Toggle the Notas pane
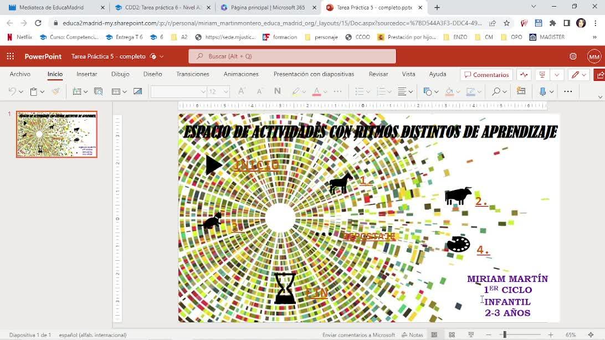 click(412, 335)
